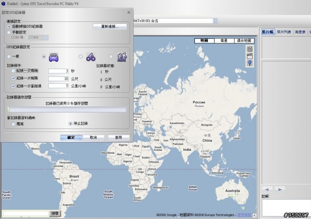The image size is (311, 219).
Task: Click the clapperboard icon on map
Action: tap(250, 56)
